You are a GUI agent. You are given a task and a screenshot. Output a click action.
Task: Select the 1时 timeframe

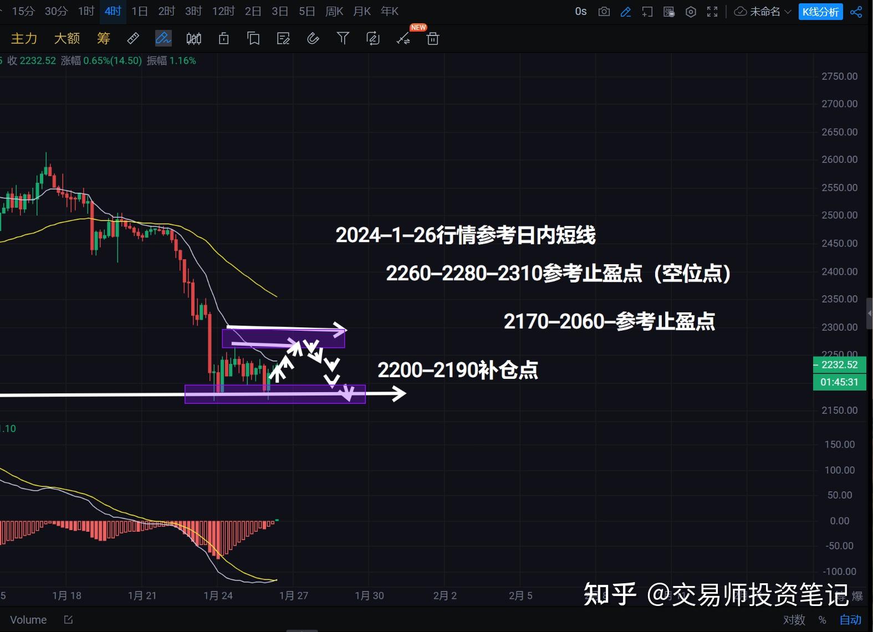[86, 11]
